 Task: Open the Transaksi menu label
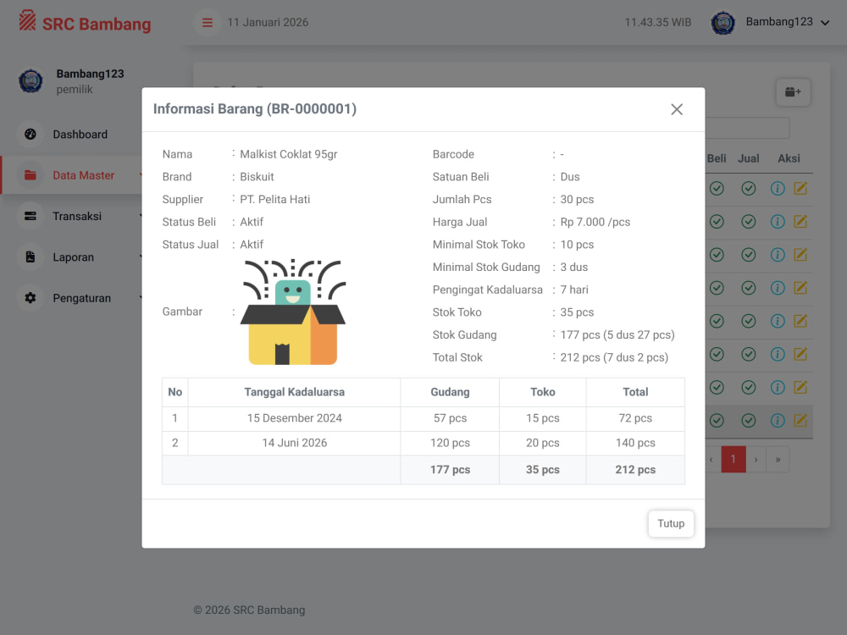(77, 217)
